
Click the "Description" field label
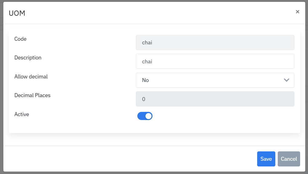coord(28,58)
